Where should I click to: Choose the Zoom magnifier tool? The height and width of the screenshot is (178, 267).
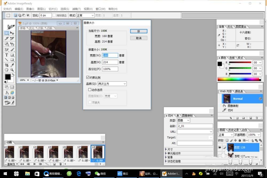[12, 70]
